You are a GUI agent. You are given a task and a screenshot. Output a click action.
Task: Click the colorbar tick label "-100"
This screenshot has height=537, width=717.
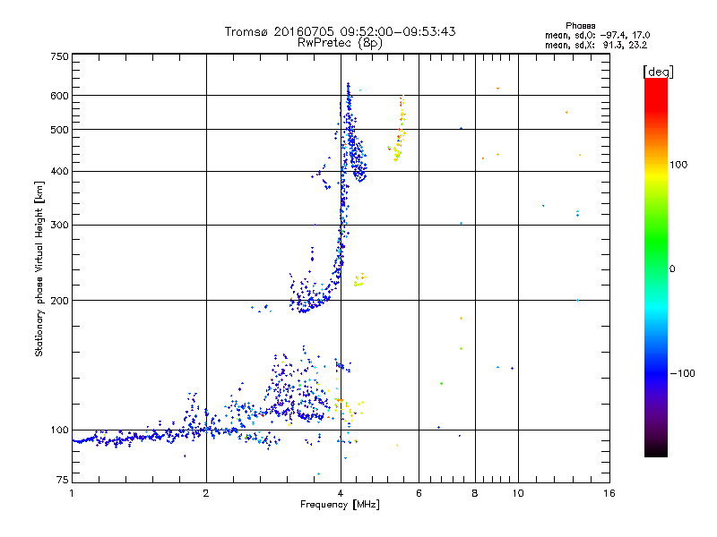pos(682,373)
